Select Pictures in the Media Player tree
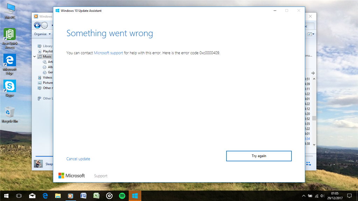Image resolution: width=358 pixels, height=201 pixels. tap(45, 83)
